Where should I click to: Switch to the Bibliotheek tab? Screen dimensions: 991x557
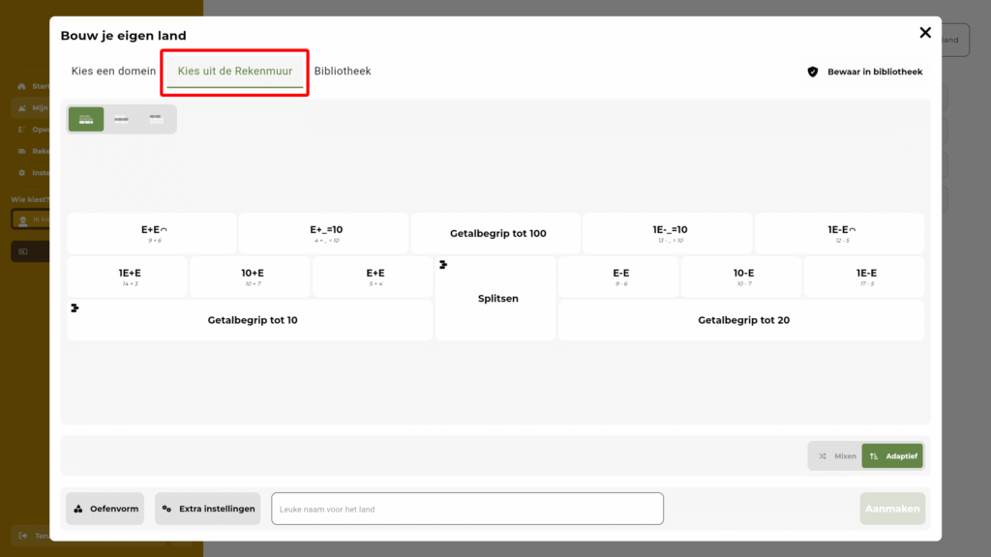(x=343, y=72)
